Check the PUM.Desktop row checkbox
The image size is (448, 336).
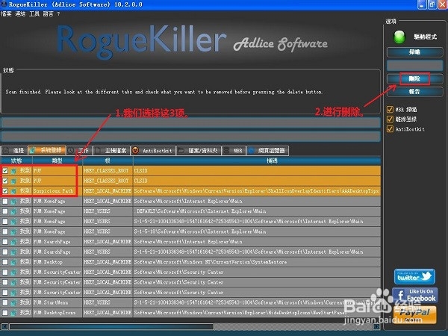coord(5,262)
